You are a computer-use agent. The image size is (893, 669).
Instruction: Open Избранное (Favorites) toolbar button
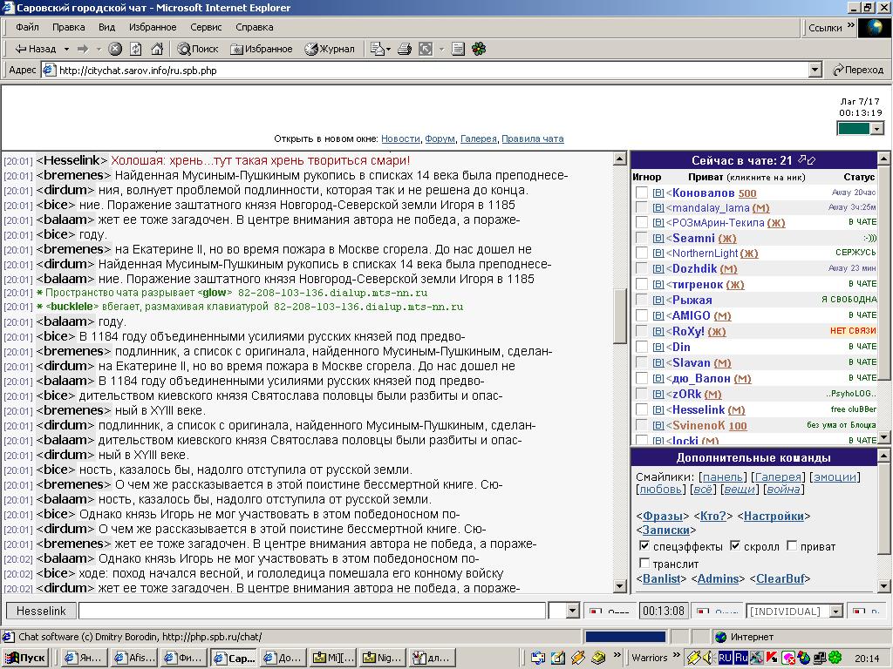tap(261, 49)
